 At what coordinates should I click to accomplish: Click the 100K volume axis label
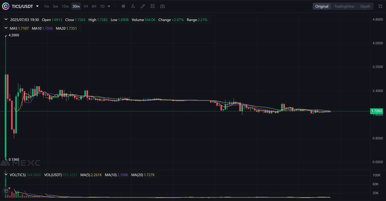tap(376, 175)
